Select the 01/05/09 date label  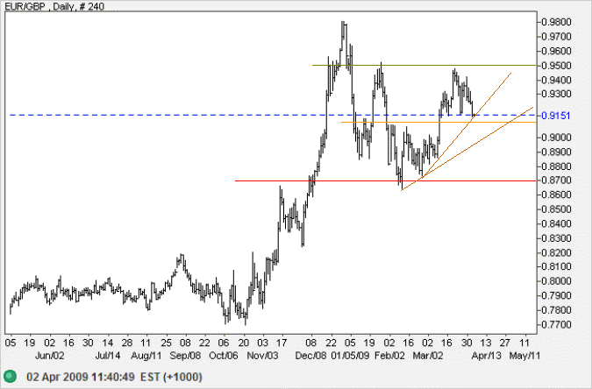click(x=350, y=356)
